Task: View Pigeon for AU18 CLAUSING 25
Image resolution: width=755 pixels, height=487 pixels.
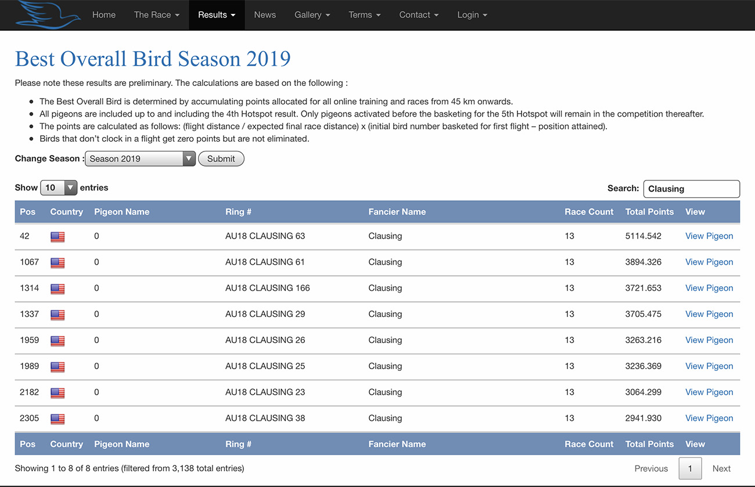Action: click(x=709, y=366)
